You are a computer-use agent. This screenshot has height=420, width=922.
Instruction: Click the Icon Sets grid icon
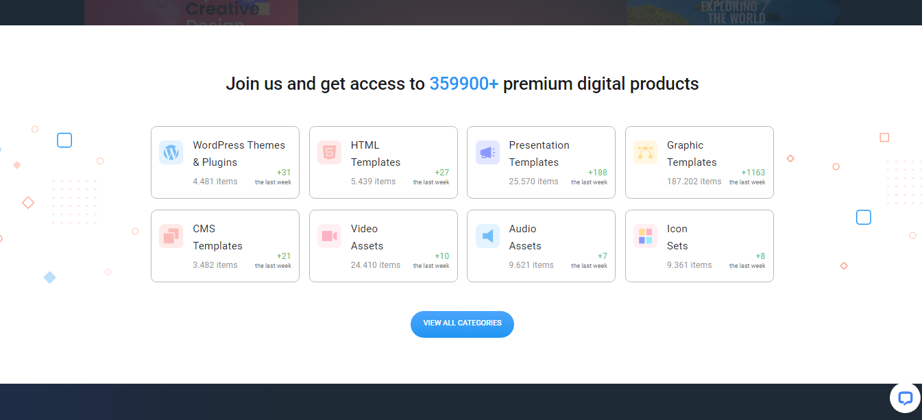644,236
